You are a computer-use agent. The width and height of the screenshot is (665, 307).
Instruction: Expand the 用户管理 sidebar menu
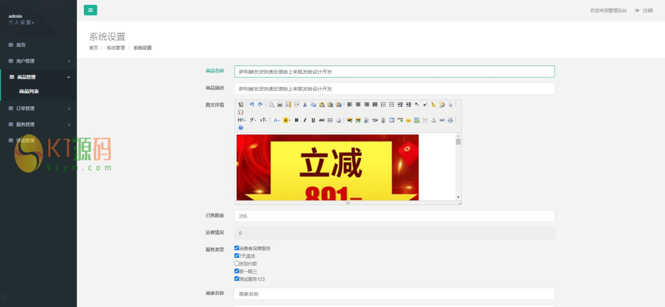[39, 61]
